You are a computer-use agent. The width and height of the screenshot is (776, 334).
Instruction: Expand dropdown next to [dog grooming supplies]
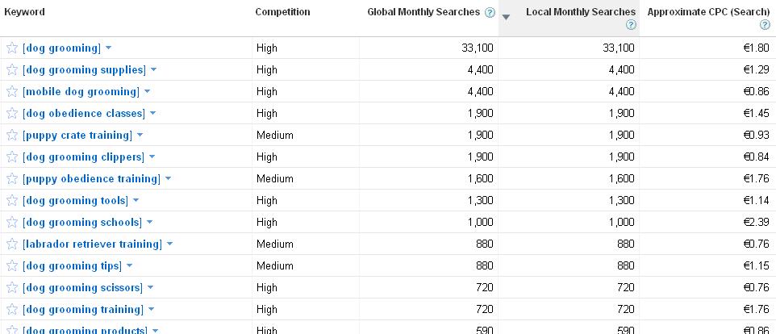tap(153, 69)
